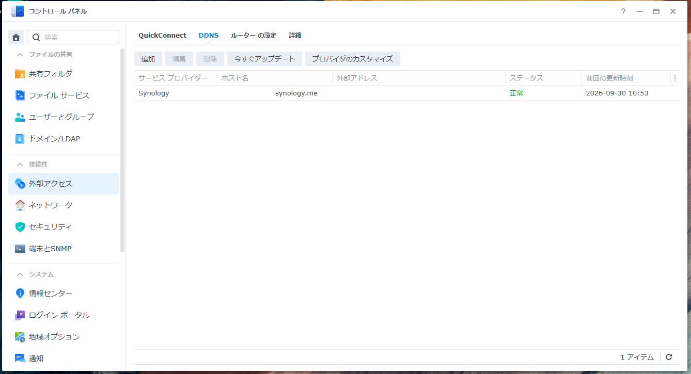Open セキュリティ settings

64,227
